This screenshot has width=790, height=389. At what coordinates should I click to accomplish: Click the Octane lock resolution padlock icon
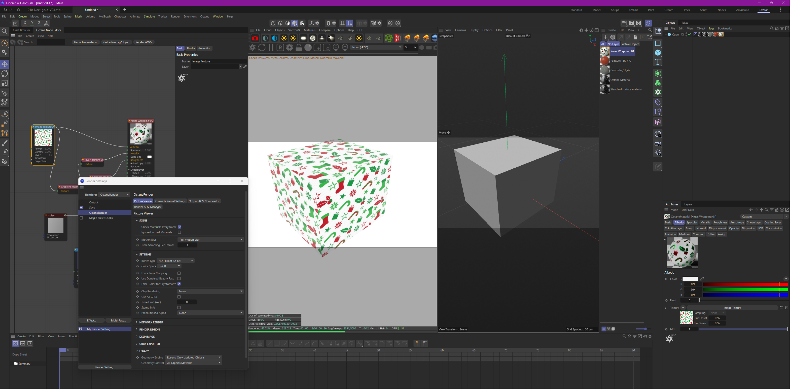pos(299,48)
